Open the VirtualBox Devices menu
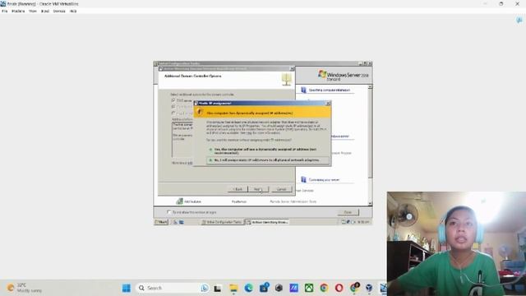526x296 pixels. point(59,11)
